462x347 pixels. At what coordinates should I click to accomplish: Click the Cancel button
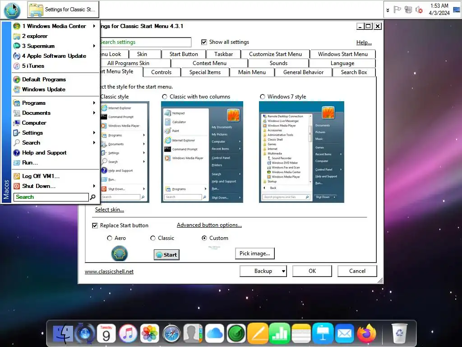pos(357,271)
